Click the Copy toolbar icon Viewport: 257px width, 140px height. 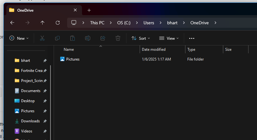coord(57,38)
